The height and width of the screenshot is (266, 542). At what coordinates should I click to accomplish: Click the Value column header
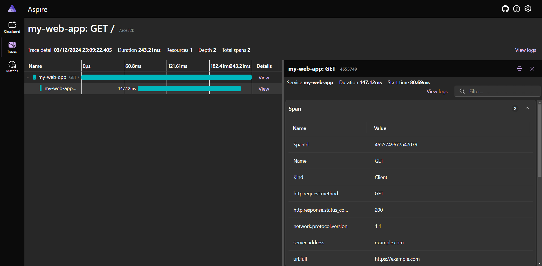(x=380, y=128)
